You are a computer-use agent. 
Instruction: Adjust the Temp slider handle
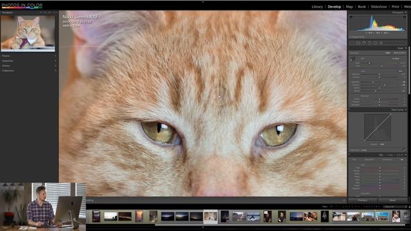click(369, 63)
